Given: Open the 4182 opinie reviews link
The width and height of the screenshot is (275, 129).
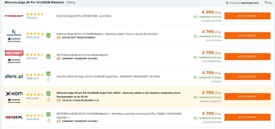Looking at the screenshot, I should pyautogui.click(x=32, y=98).
